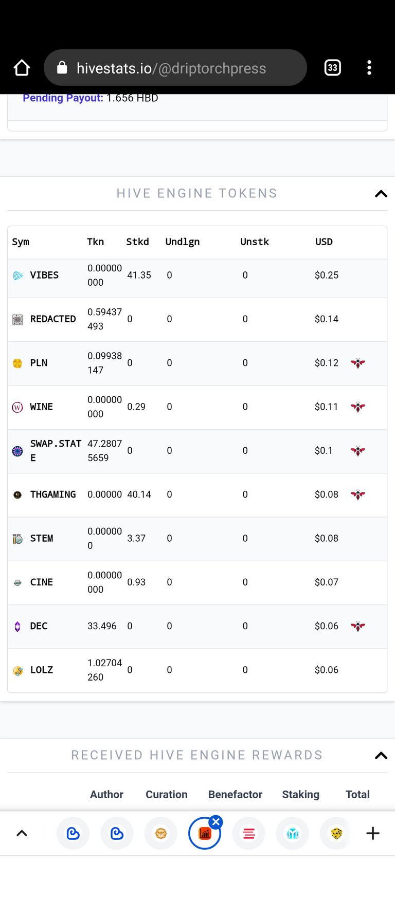Tap the hivestats.io address bar
This screenshot has width=395, height=899.
[175, 68]
